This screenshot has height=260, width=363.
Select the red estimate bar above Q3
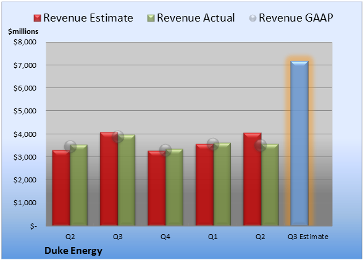(109, 179)
